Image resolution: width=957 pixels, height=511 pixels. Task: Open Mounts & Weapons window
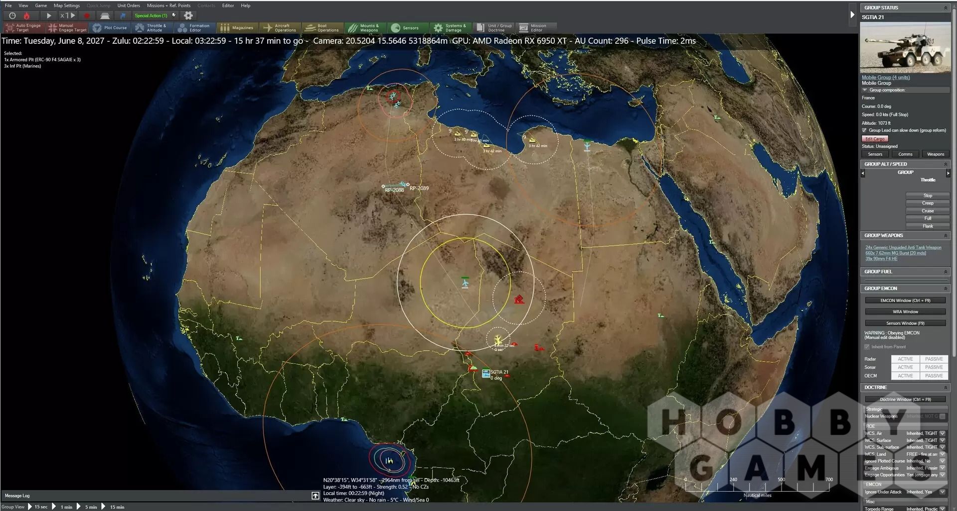tap(365, 28)
